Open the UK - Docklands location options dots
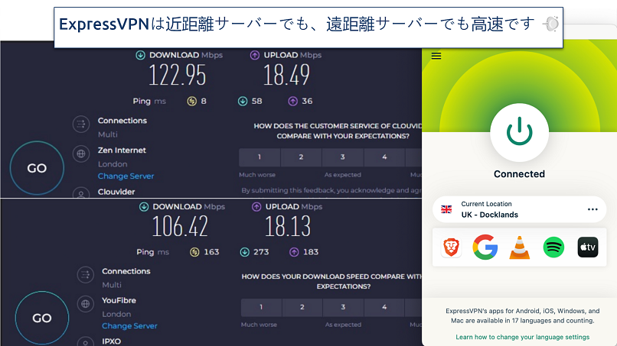Screen dimensions: 617x346 [x=593, y=209]
